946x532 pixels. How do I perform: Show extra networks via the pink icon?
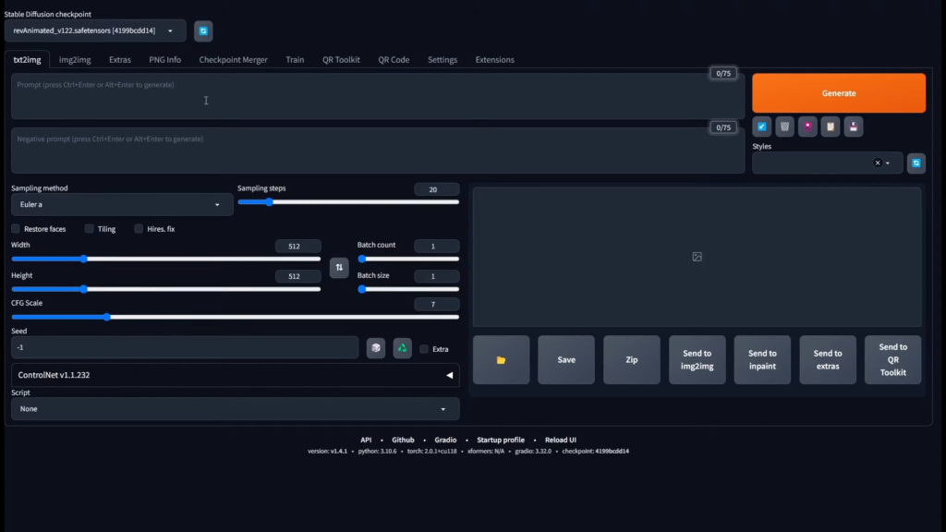(x=807, y=127)
